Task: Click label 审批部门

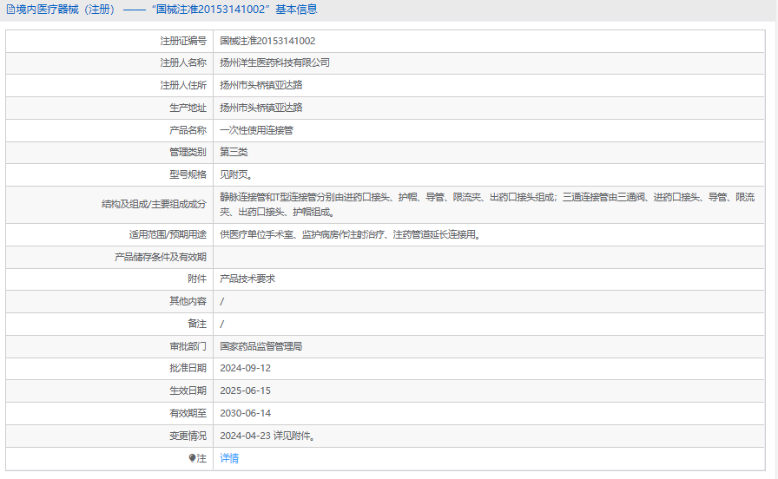Action: pos(188,346)
